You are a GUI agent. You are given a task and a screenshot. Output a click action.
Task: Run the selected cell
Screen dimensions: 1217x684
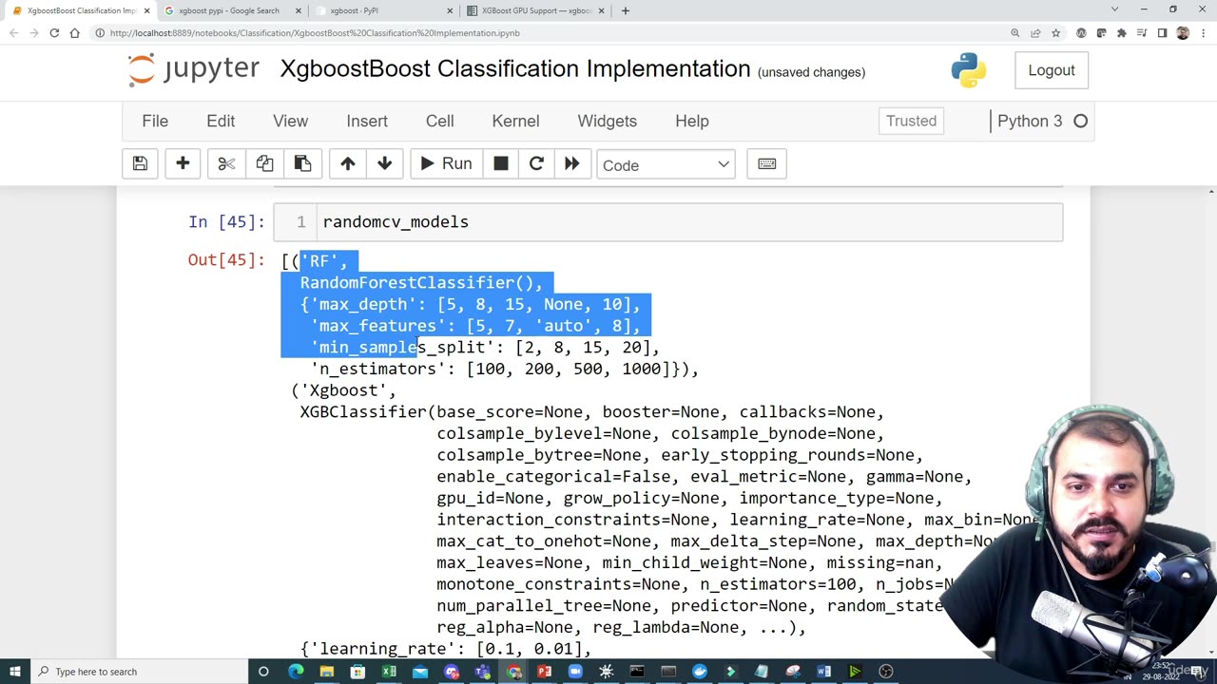(446, 164)
